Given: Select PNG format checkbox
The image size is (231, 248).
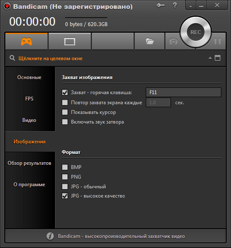Looking at the screenshot, I should pos(65,177).
